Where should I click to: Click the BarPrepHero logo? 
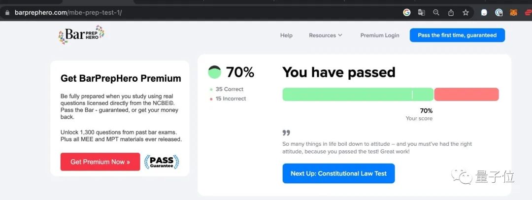81,34
